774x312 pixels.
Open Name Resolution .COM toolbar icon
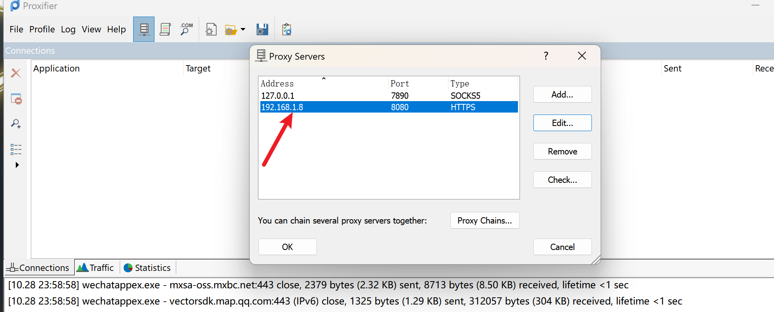186,29
